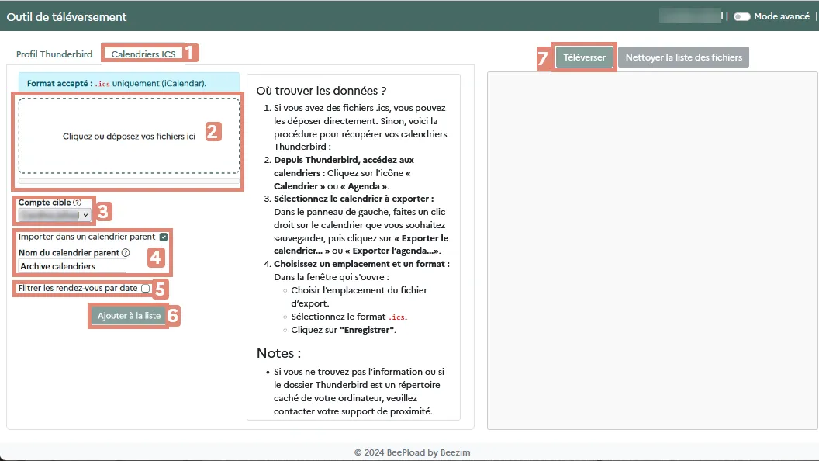The width and height of the screenshot is (819, 461).
Task: Click the file drop zone area
Action: click(129, 136)
